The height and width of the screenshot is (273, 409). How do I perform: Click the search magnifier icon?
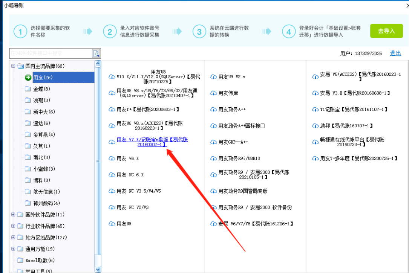point(96,53)
